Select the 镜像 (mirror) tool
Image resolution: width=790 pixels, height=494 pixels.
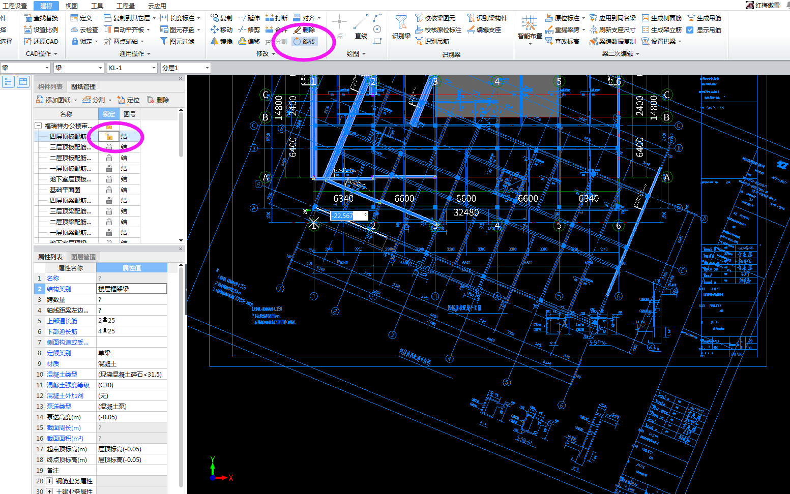[222, 41]
